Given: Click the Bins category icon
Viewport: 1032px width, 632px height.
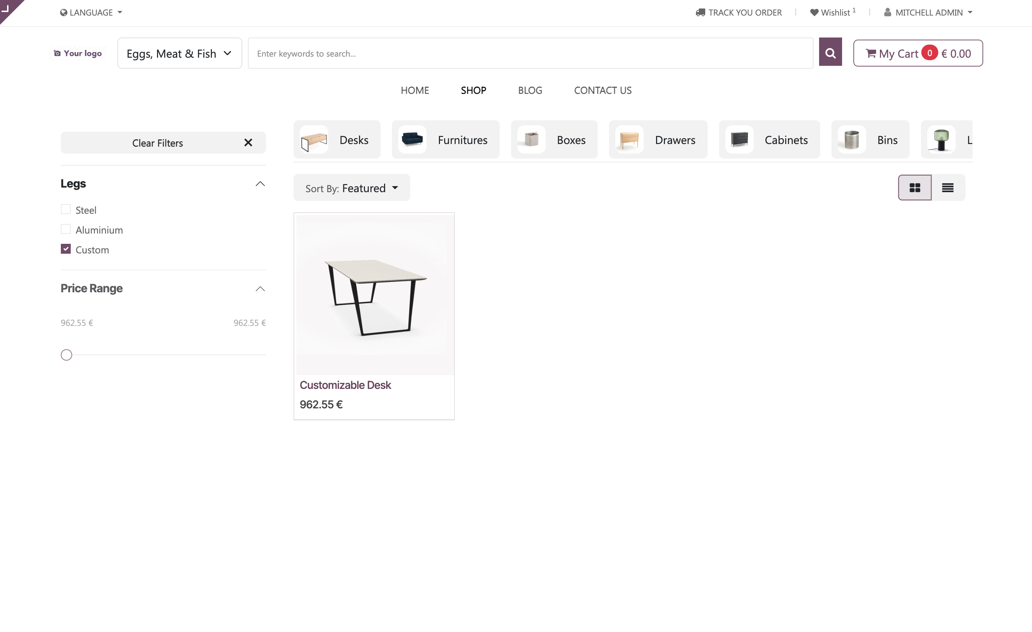Looking at the screenshot, I should click(x=852, y=139).
